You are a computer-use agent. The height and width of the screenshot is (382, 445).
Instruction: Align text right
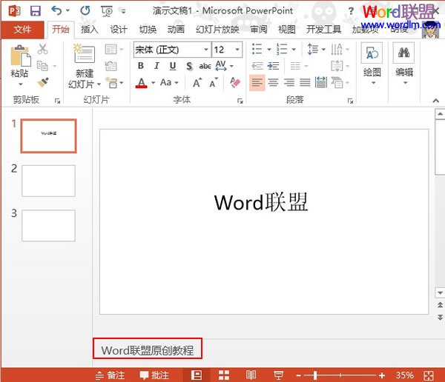289,82
